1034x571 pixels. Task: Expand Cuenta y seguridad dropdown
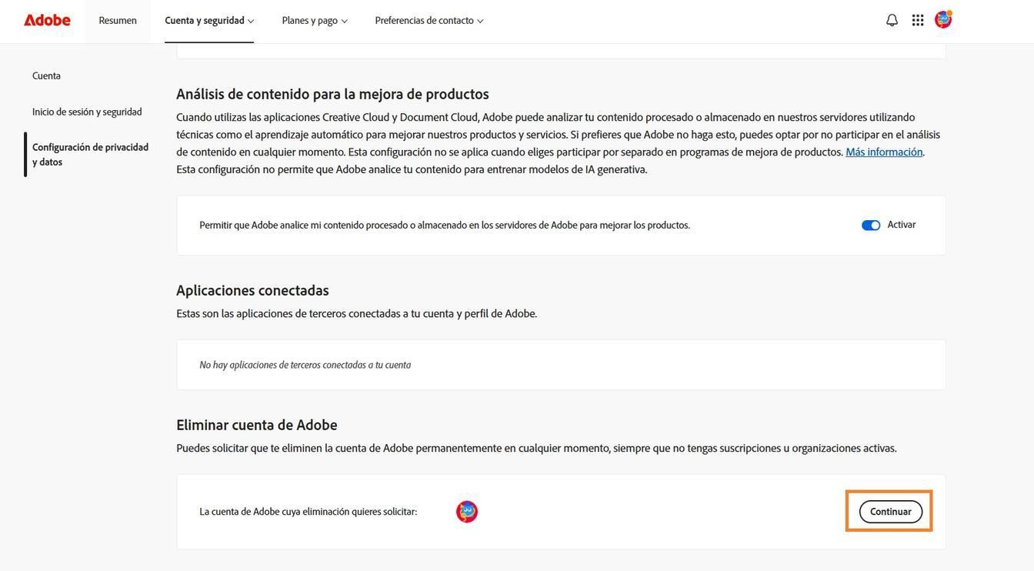tap(209, 21)
